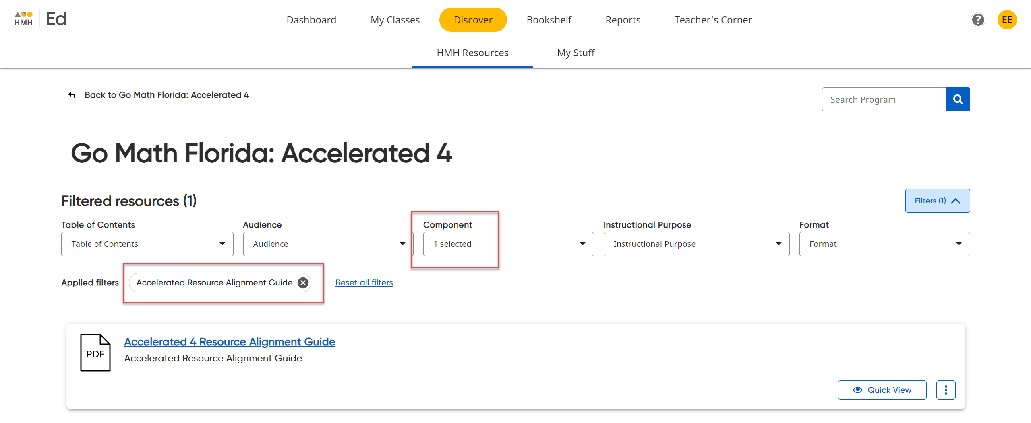Image resolution: width=1031 pixels, height=423 pixels.
Task: Remove the Accelerated Resource Alignment Guide filter chip
Action: tap(303, 283)
